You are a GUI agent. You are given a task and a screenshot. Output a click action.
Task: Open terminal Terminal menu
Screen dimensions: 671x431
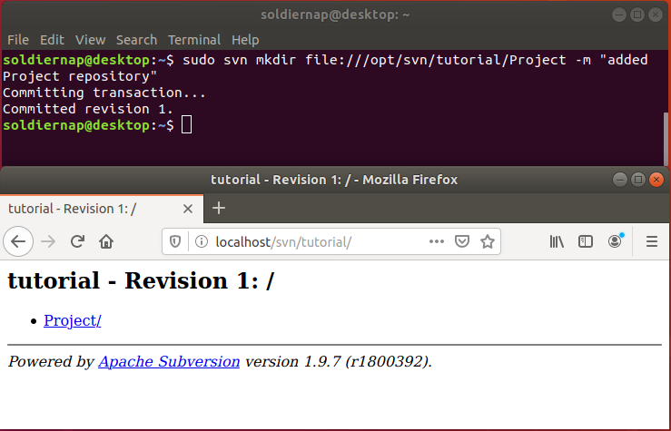tap(194, 40)
